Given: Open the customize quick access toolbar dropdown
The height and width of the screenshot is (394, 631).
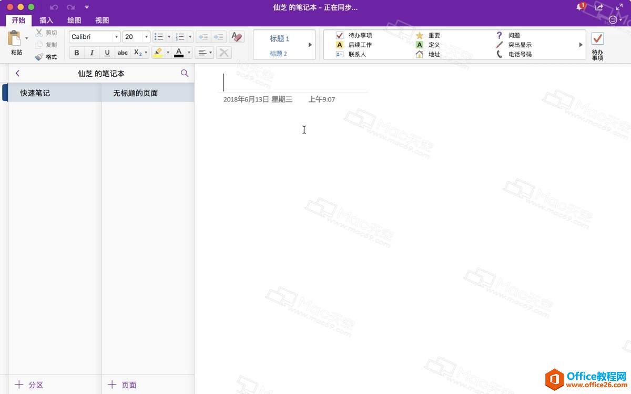Looking at the screenshot, I should point(87,7).
